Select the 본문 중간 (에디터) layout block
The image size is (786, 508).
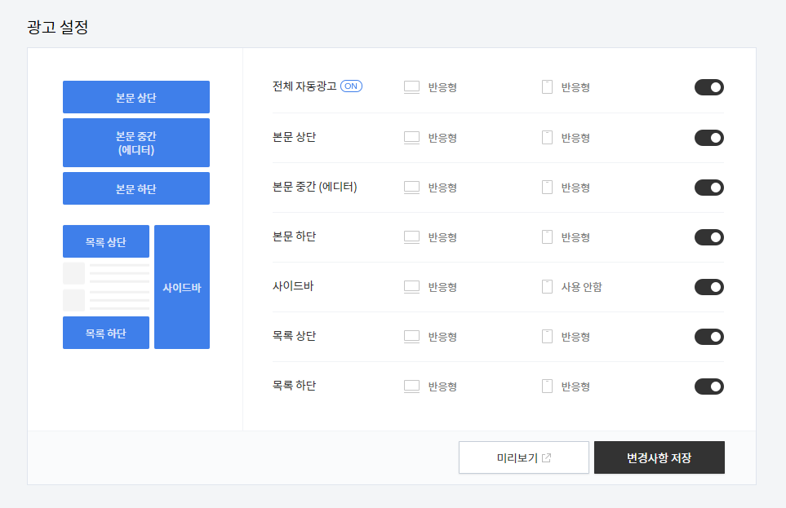click(x=135, y=143)
